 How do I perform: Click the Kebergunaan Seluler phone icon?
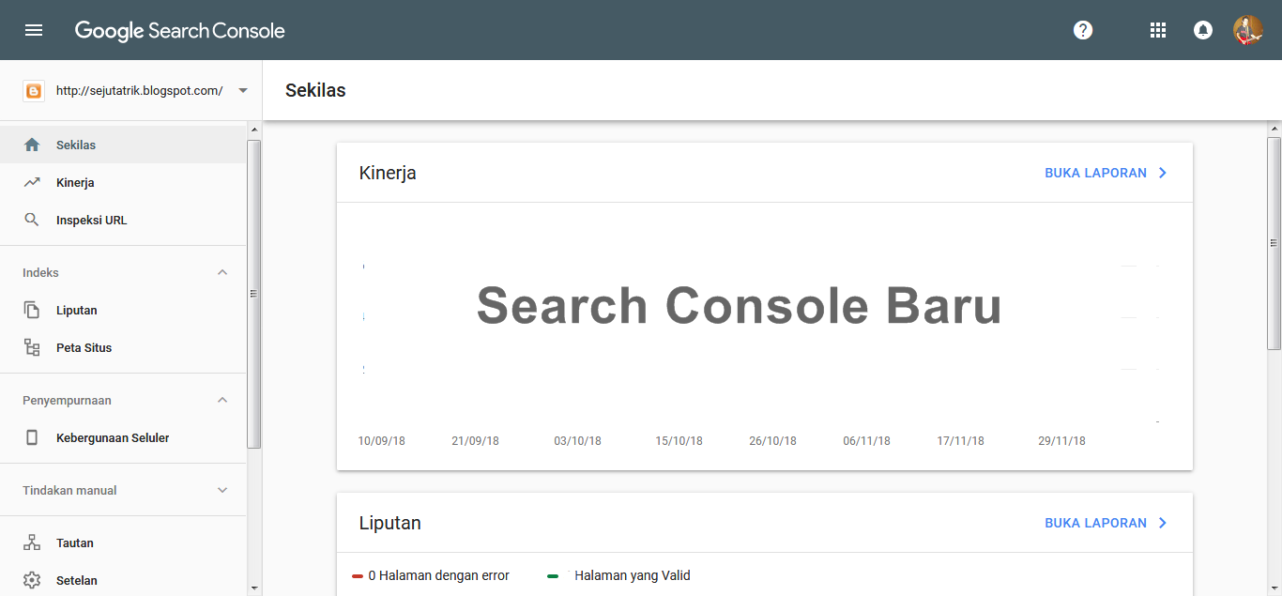[x=32, y=437]
